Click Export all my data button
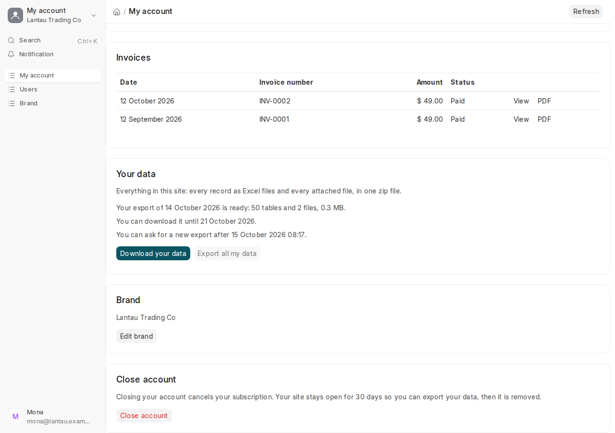The height and width of the screenshot is (433, 615). [x=227, y=254]
